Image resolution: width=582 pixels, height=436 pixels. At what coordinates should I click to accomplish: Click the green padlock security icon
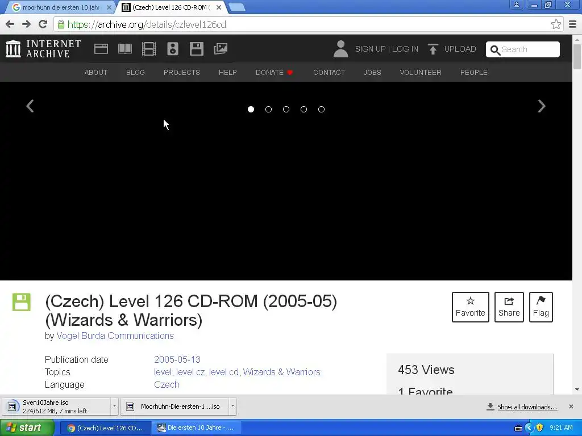61,24
